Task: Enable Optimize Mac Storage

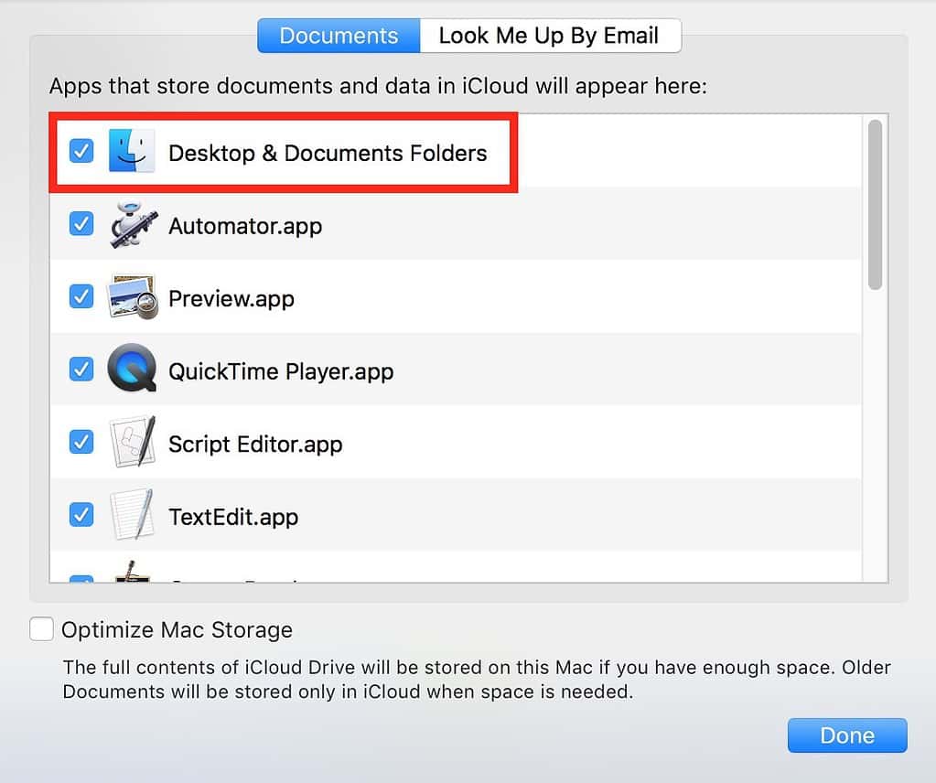Action: tap(41, 628)
